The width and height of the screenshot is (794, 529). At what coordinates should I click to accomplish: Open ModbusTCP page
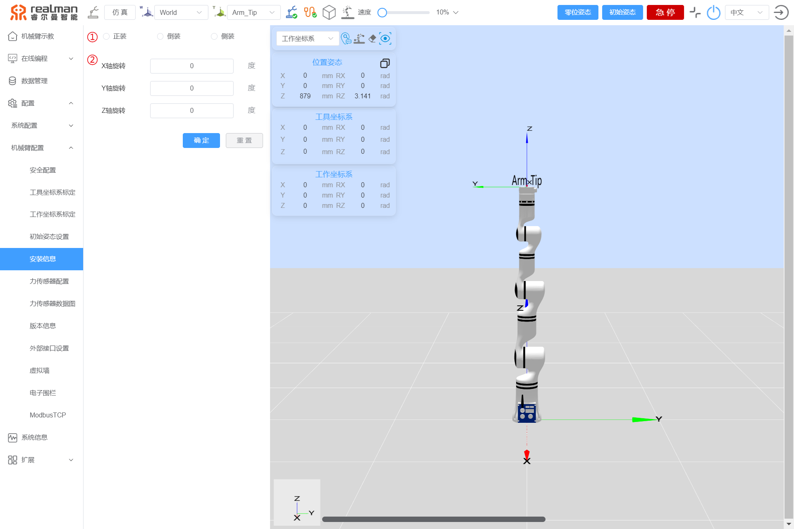41,415
